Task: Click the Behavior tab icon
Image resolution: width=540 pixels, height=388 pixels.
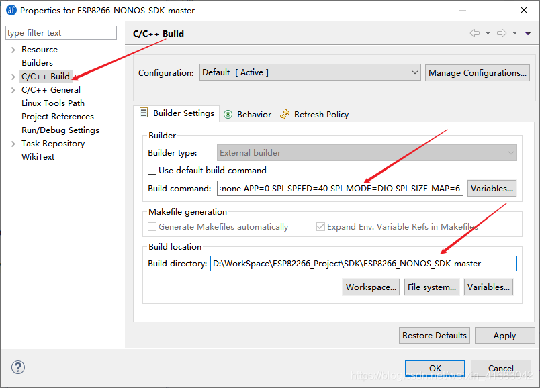Action: (x=228, y=115)
